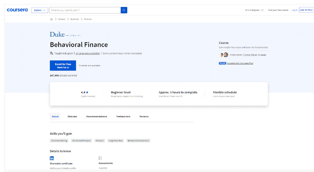This screenshot has width=314, height=172.
Task: Expand the Online Degrees menu
Action: pyautogui.click(x=254, y=10)
